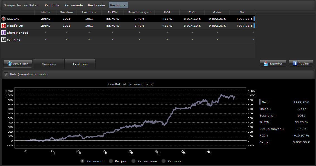Image resolution: width=316 pixels, height=166 pixels.
Task: Click the chart x-axis label 931
Action: (209, 152)
